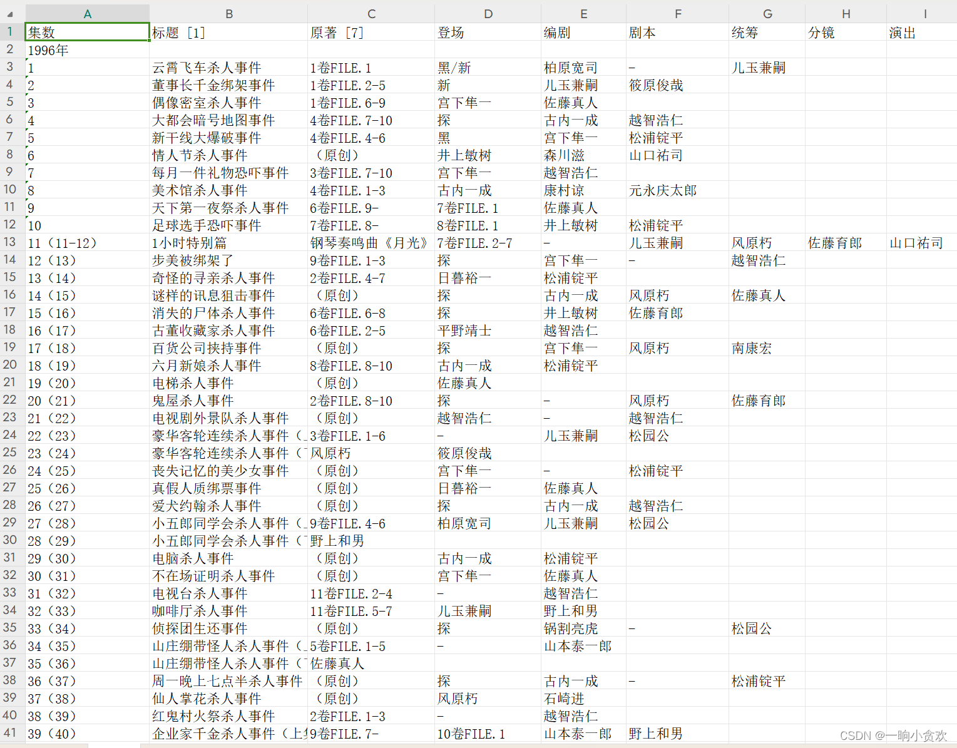Image resolution: width=957 pixels, height=748 pixels.
Task: Click cell 步美被绑架了
Action: (x=229, y=260)
